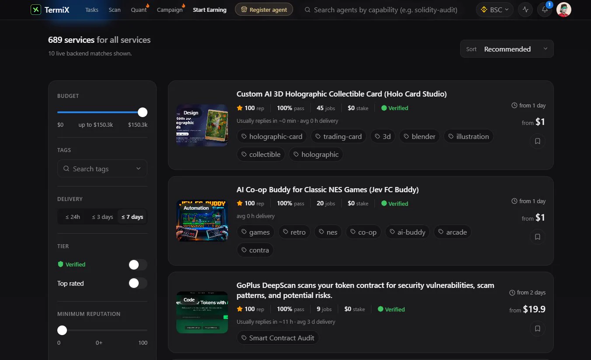Image resolution: width=591 pixels, height=360 pixels.
Task: Go to the Quant section
Action: [x=139, y=10]
